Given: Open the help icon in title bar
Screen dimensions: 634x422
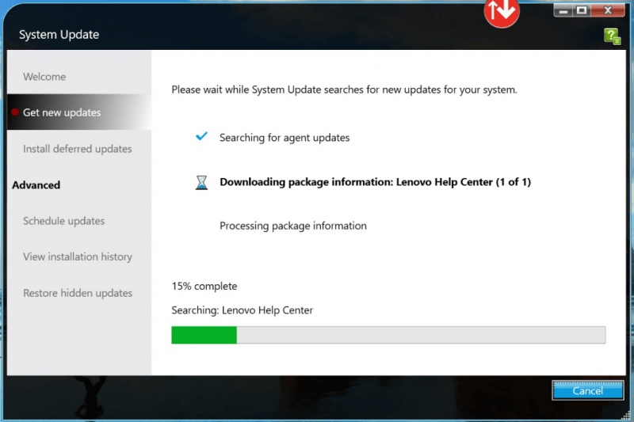Looking at the screenshot, I should click(612, 36).
